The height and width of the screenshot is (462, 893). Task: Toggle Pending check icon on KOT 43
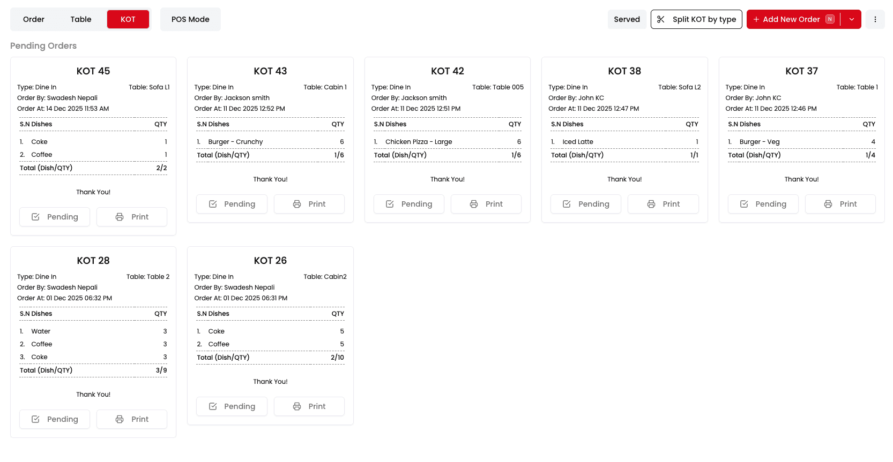[213, 204]
